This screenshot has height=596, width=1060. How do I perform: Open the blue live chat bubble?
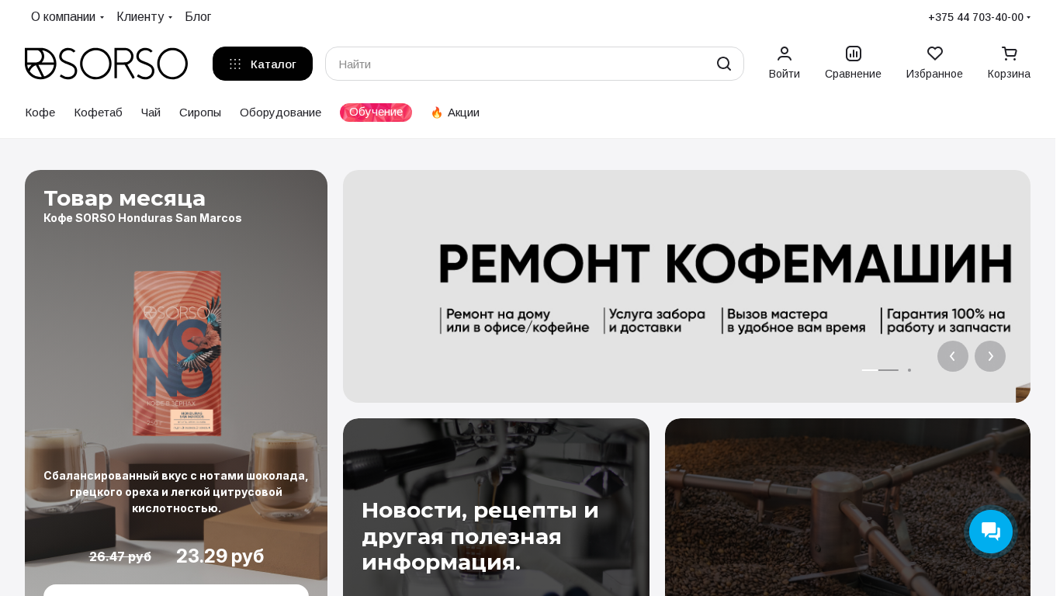[x=991, y=532]
